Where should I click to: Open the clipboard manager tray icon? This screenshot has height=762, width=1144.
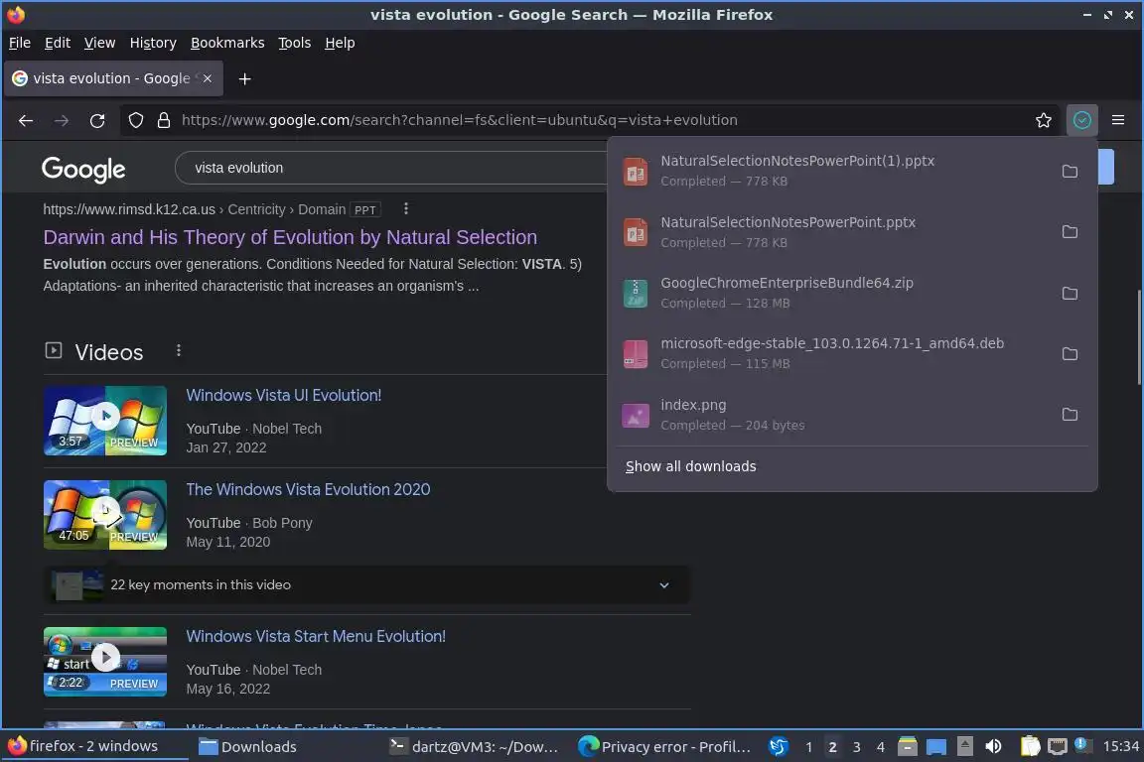1030,747
